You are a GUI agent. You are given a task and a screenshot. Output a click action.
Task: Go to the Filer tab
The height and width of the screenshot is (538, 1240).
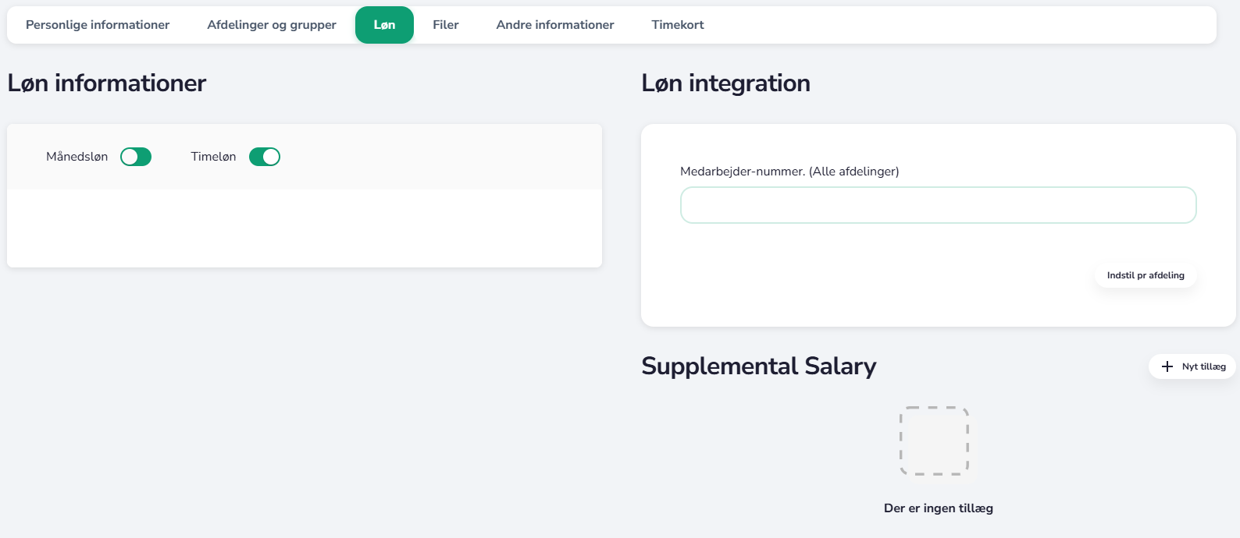tap(446, 25)
